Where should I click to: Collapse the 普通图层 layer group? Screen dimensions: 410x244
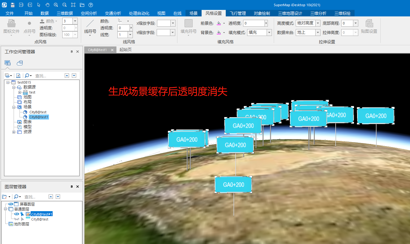(x=5, y=209)
